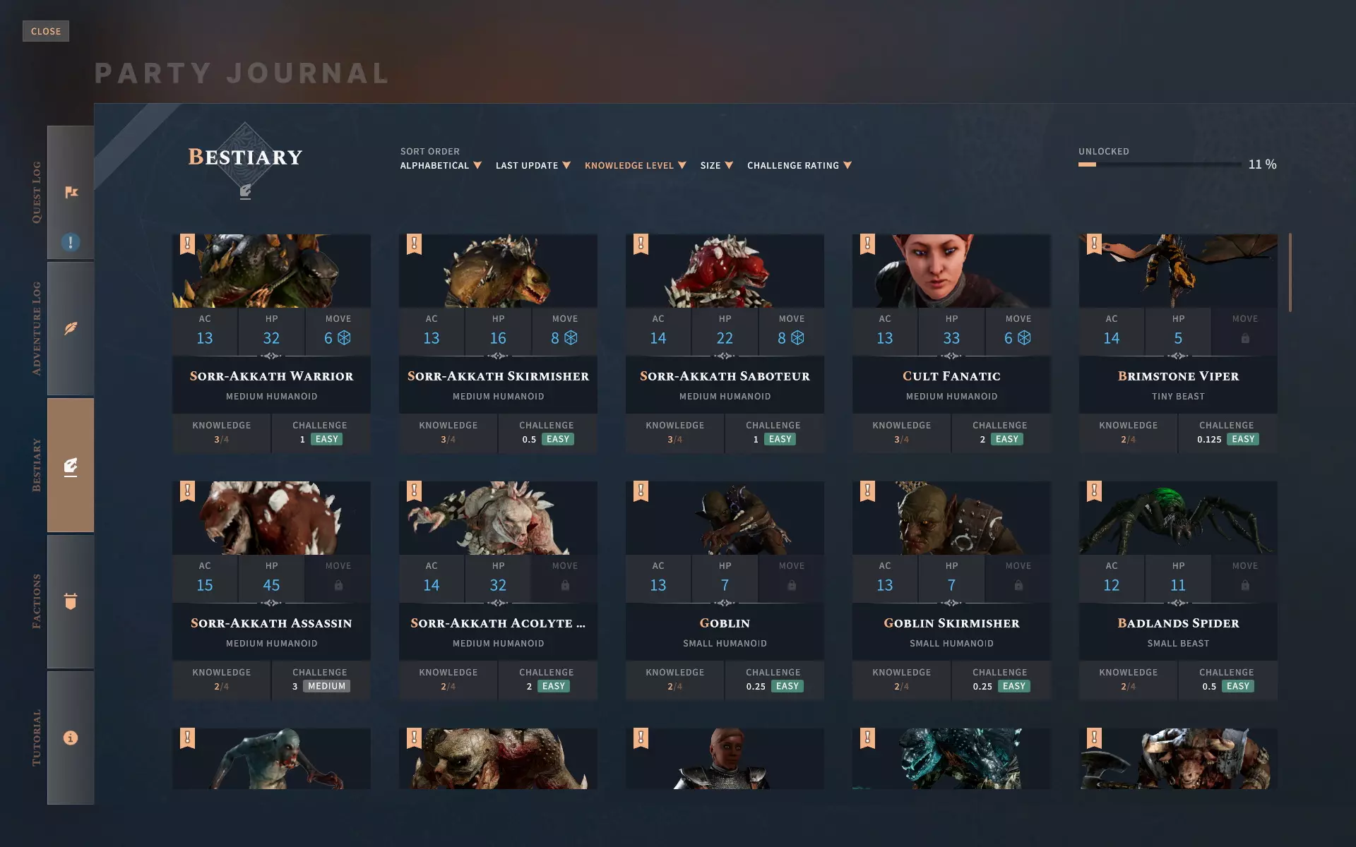Open the Factions banner icon

click(x=71, y=601)
